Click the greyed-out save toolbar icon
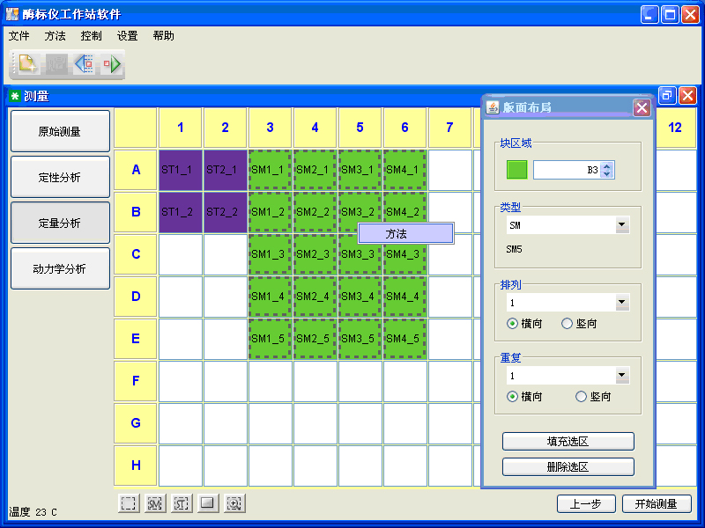The image size is (705, 528). point(56,63)
